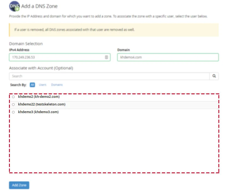Image resolution: width=234 pixels, height=194 pixels.
Task: Click the Associate with Account (Optional) heading
Action: point(41,68)
